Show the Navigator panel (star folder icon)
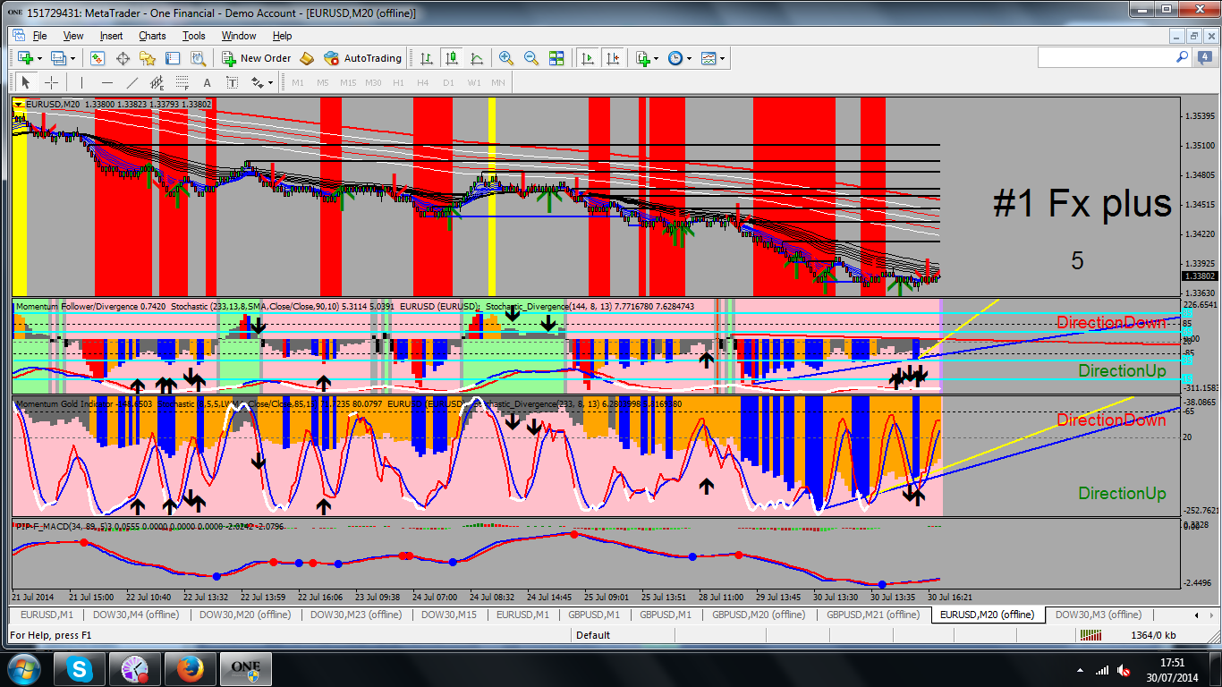This screenshot has height=687, width=1222. coord(148,58)
